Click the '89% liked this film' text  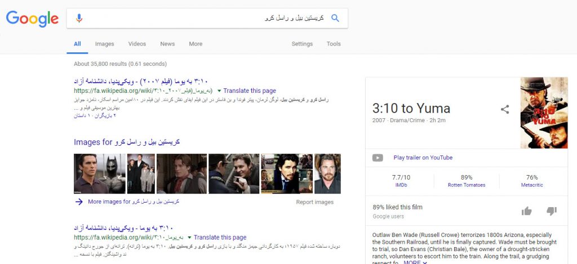[x=397, y=207]
